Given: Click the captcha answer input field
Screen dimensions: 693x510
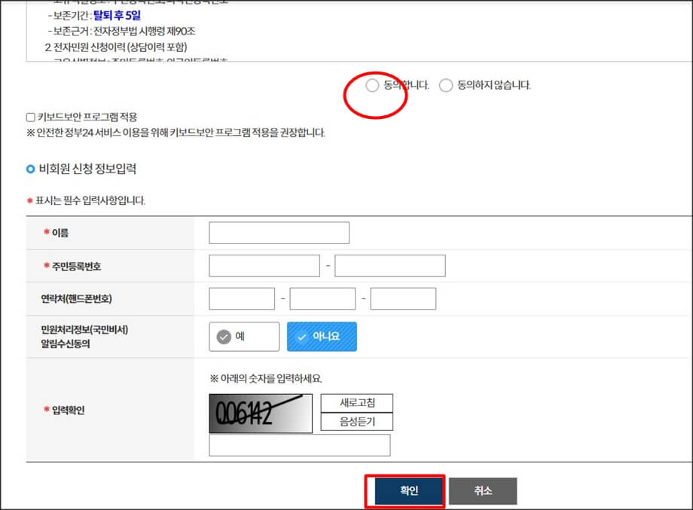Looking at the screenshot, I should click(x=300, y=446).
